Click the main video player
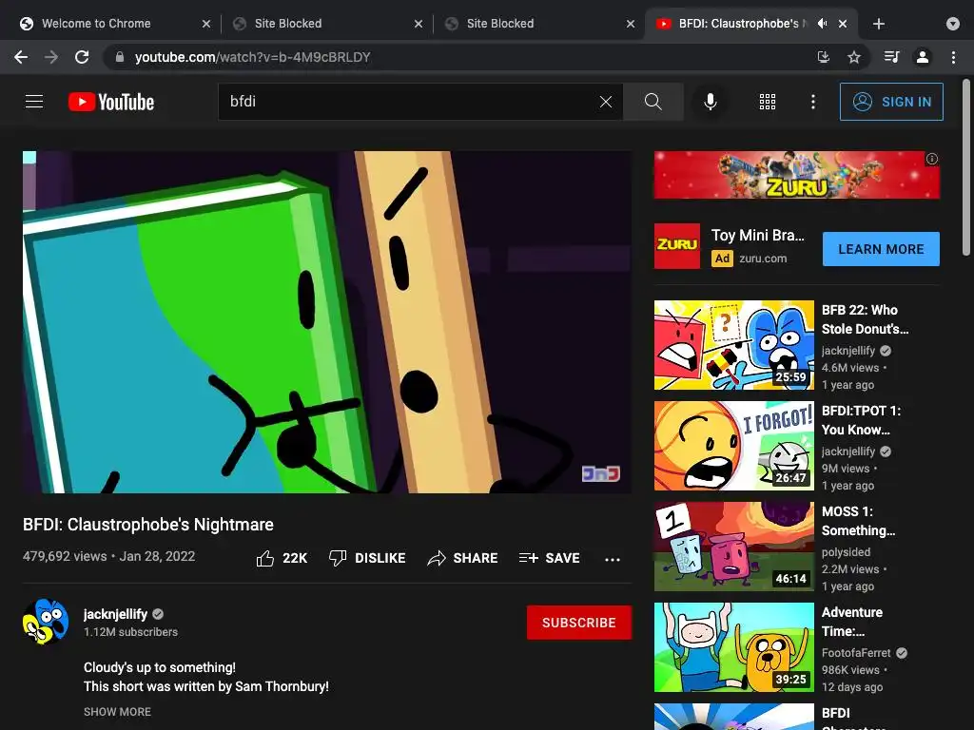This screenshot has width=974, height=730. pos(327,322)
